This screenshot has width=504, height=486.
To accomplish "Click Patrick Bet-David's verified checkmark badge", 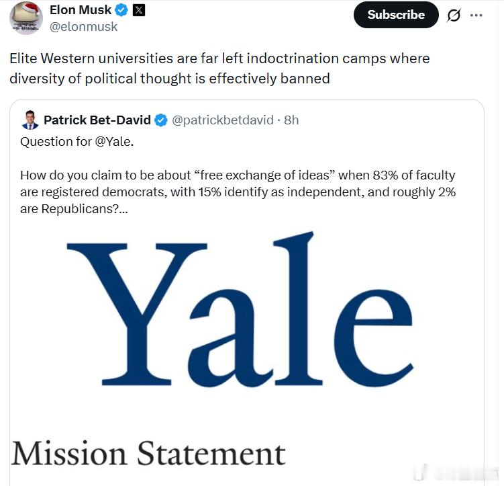I will (161, 120).
